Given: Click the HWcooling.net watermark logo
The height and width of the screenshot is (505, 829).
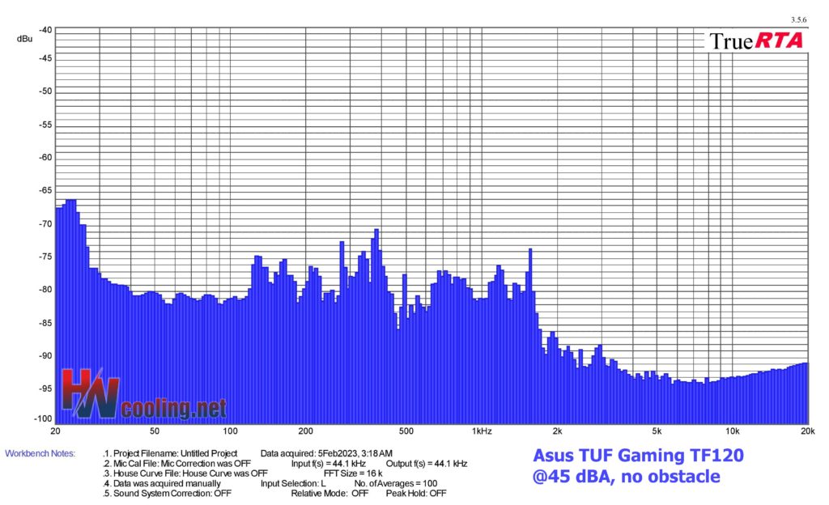Looking at the screenshot, I should (x=144, y=395).
